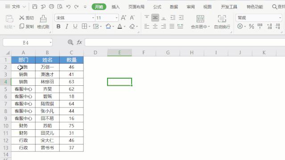Redo the last action
The height and width of the screenshot is (160, 285).
(x=76, y=7)
